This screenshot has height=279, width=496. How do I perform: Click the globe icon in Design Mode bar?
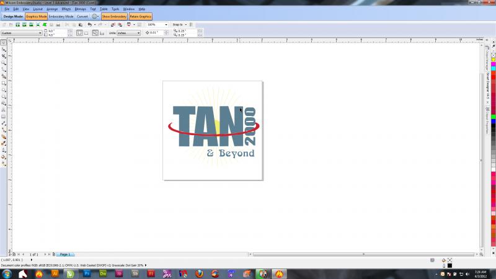click(94, 17)
